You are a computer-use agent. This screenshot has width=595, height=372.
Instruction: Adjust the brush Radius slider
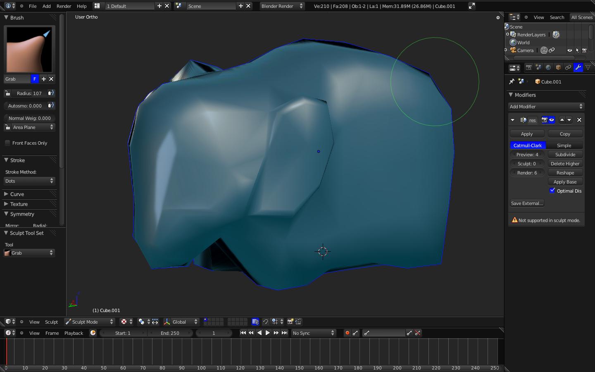point(29,93)
